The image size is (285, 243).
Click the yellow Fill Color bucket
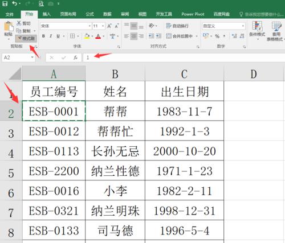(x=87, y=36)
